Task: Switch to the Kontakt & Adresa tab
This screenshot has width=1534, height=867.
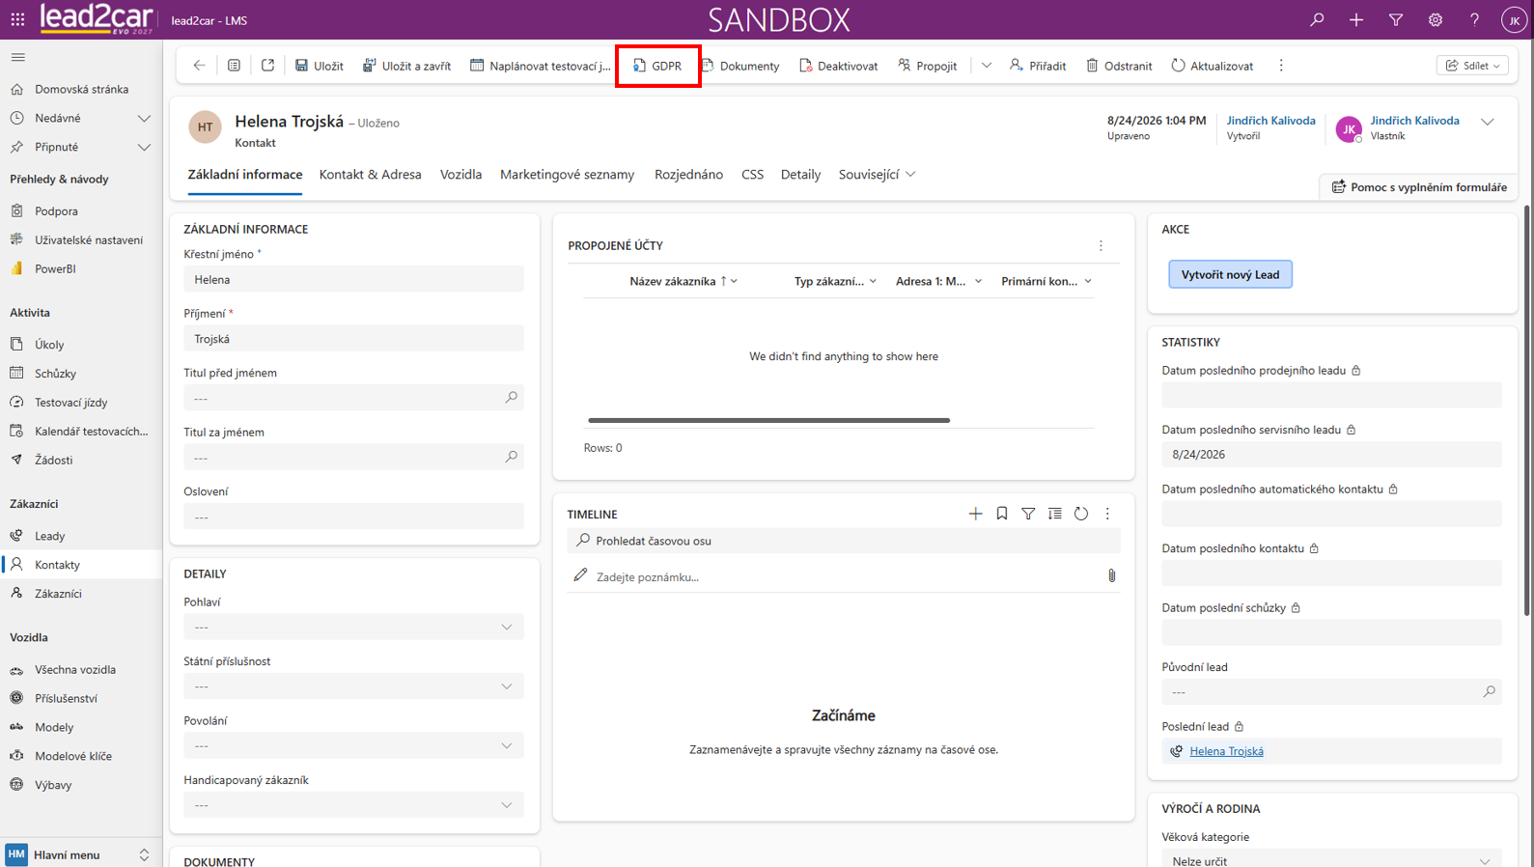Action: pyautogui.click(x=371, y=175)
